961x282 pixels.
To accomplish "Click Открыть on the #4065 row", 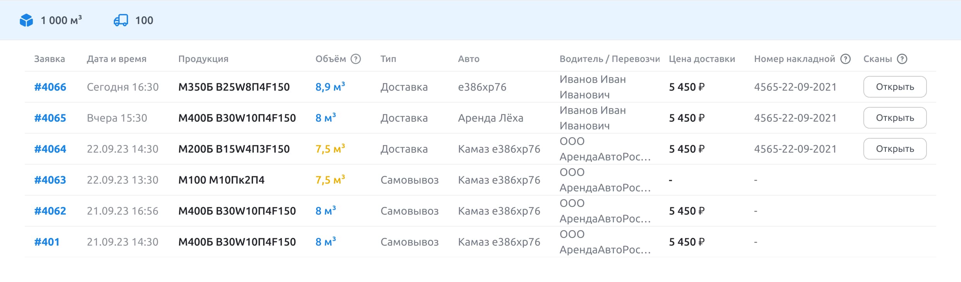I will [x=894, y=118].
